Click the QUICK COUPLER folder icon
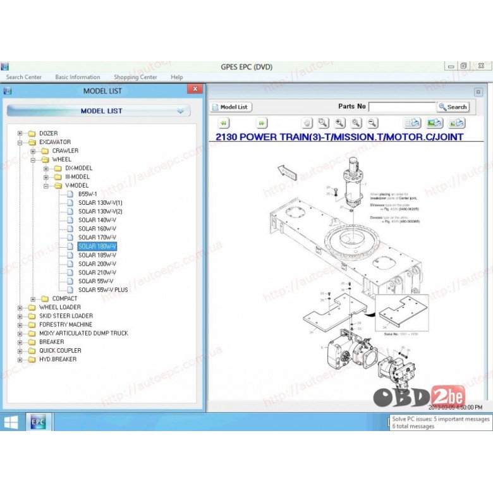The height and width of the screenshot is (493, 493). (32, 351)
